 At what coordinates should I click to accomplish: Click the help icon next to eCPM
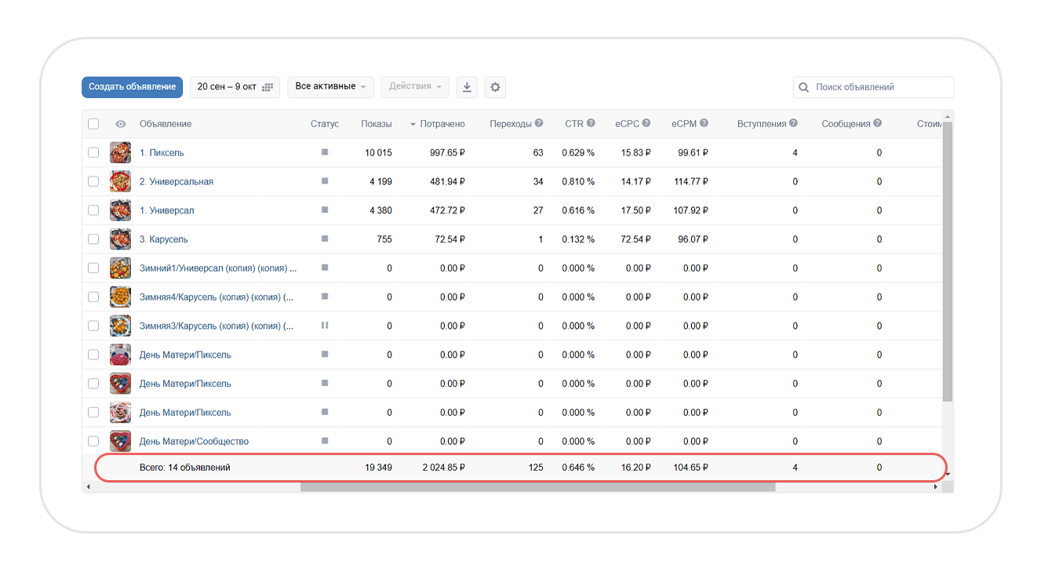coord(704,123)
